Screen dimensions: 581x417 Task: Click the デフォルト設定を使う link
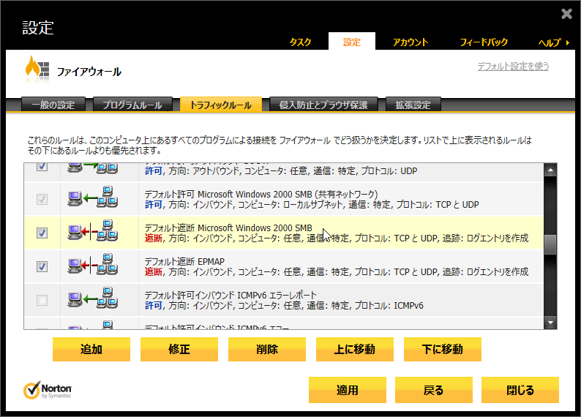512,67
